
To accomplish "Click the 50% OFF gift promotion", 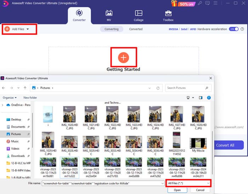I will pos(183,4).
